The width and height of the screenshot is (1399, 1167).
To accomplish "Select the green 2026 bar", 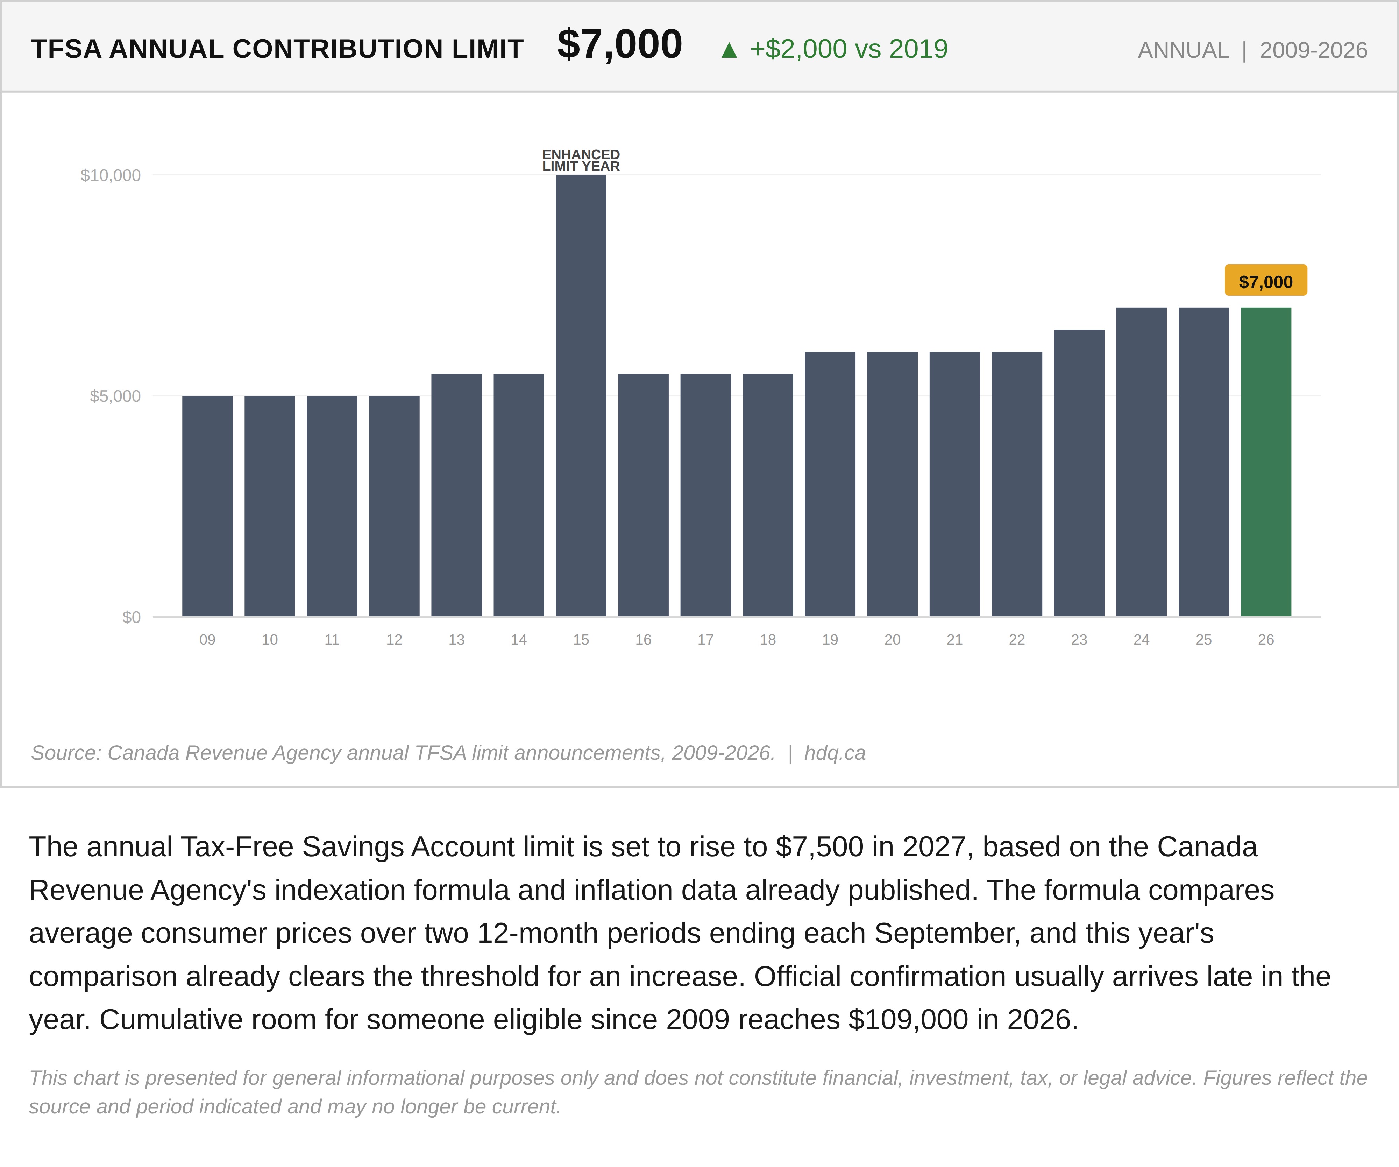I will point(1266,462).
